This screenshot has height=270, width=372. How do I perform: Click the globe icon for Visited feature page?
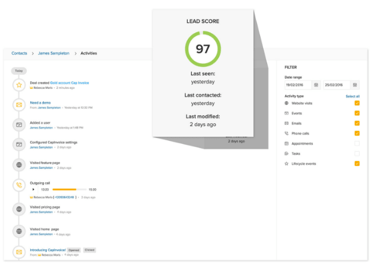click(19, 165)
